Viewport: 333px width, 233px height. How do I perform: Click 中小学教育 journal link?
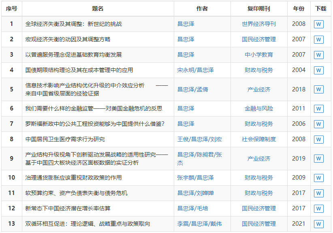coord(258,55)
